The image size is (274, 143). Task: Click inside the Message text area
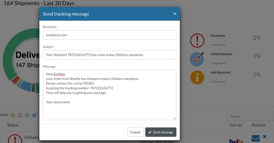110,95
